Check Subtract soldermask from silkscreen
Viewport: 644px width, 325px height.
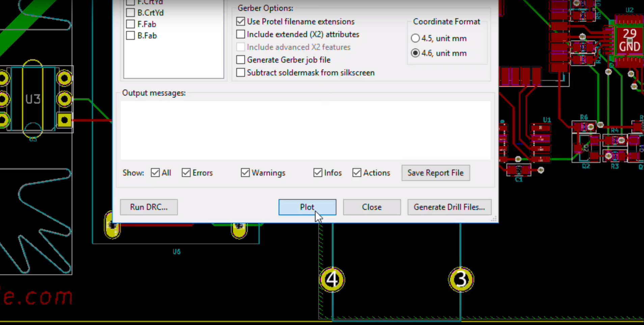pyautogui.click(x=241, y=73)
